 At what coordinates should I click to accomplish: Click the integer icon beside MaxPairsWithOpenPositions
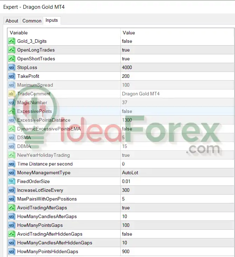(x=12, y=199)
